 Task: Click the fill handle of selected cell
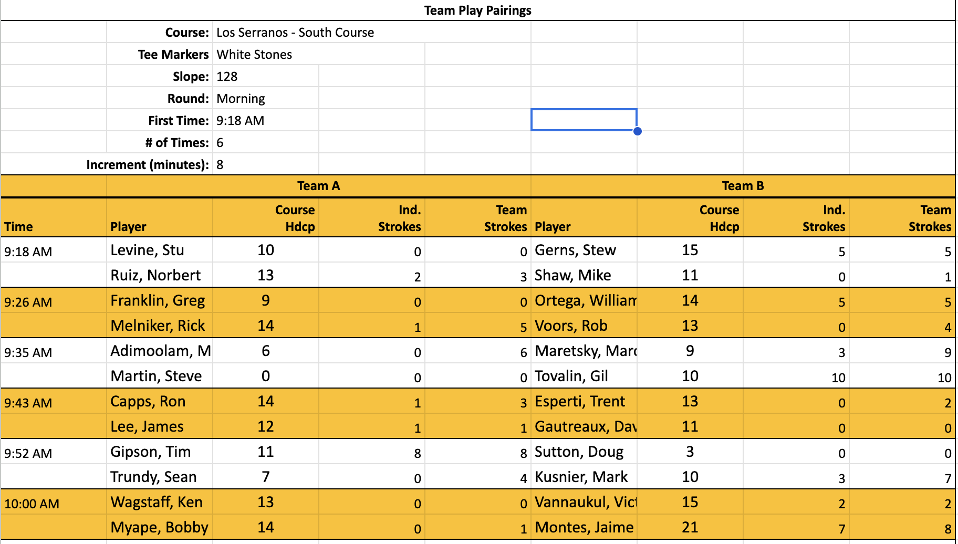point(637,131)
